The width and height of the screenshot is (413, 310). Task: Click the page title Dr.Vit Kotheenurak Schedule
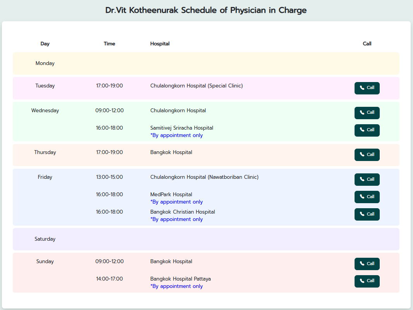click(x=206, y=10)
